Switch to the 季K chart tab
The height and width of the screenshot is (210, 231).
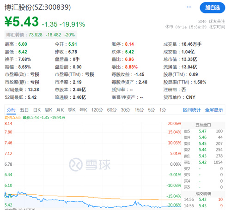tap(72, 110)
